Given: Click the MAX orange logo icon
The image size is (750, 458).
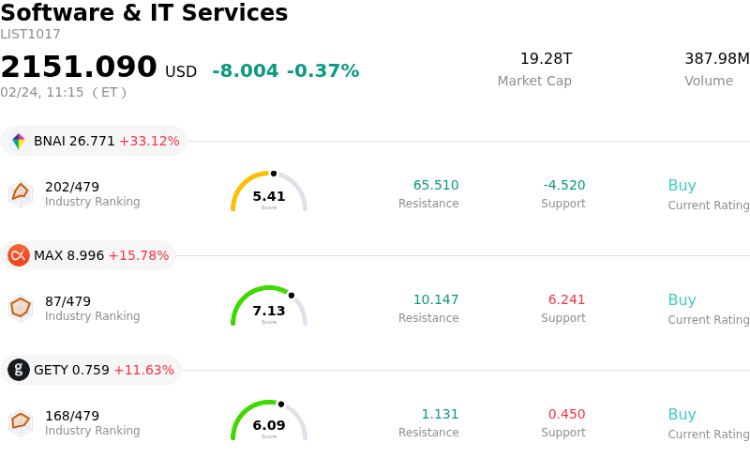Looking at the screenshot, I should coord(19,255).
